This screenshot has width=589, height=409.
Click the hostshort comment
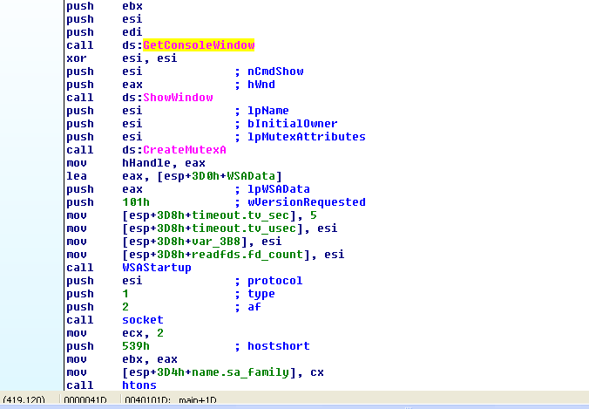pos(278,346)
